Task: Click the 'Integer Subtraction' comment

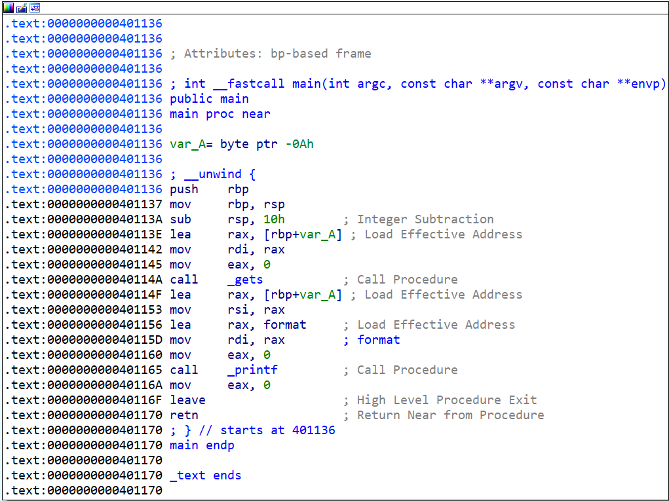Action: point(425,219)
